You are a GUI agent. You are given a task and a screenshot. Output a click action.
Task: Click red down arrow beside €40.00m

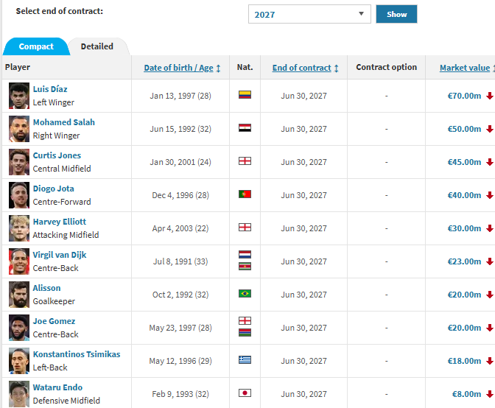tap(490, 195)
